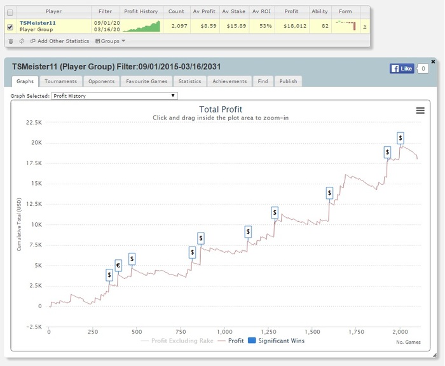Select the Graphs tab
Screen dimensions: 445x366
pos(25,81)
